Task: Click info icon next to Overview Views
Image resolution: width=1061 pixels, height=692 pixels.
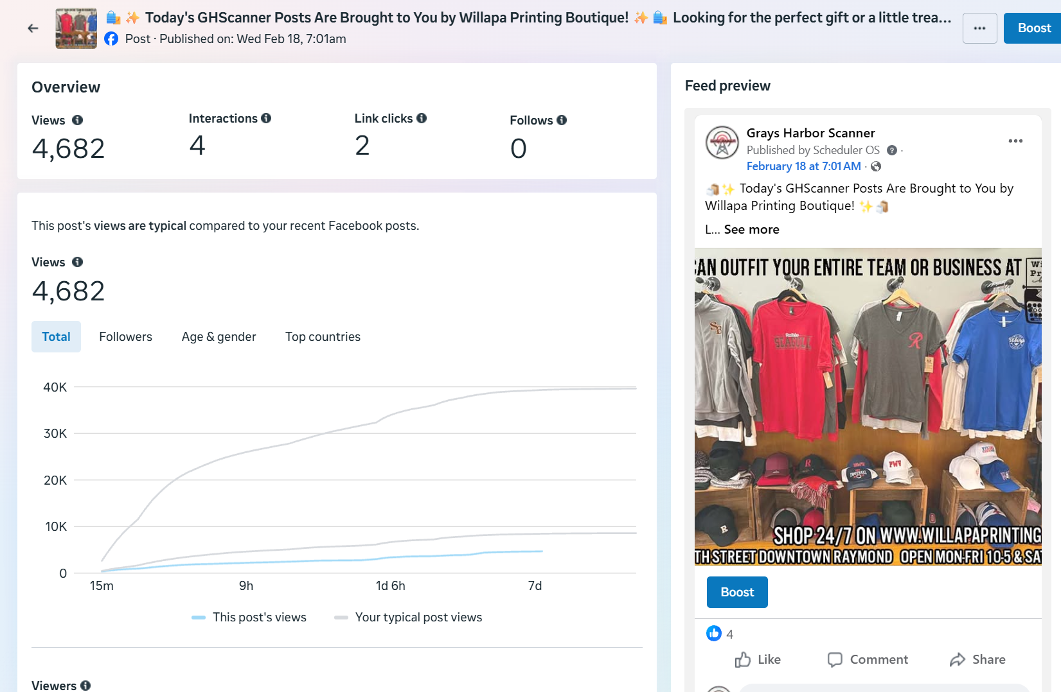Action: tap(77, 120)
